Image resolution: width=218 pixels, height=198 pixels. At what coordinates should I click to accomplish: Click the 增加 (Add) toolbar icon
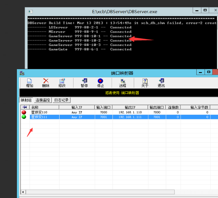tap(29, 83)
